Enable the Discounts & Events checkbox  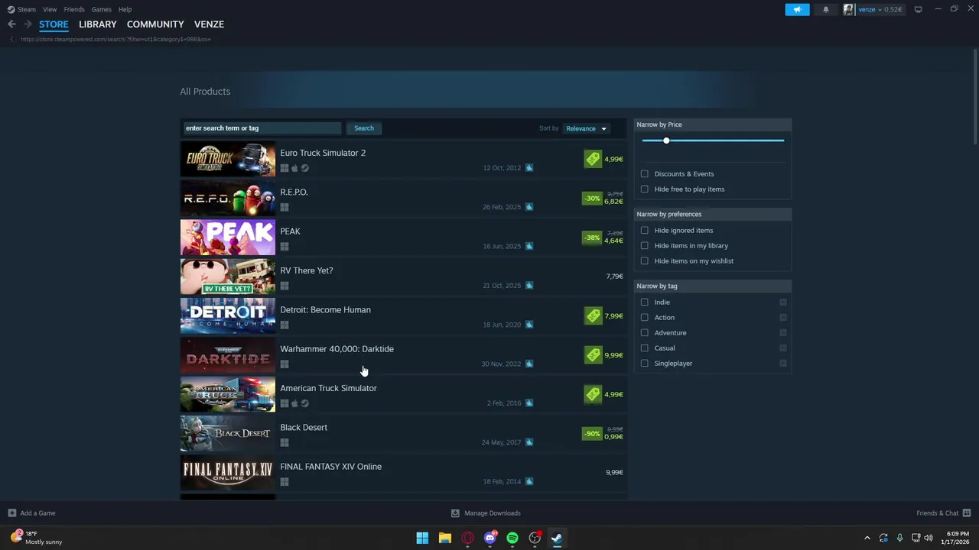pyautogui.click(x=645, y=174)
